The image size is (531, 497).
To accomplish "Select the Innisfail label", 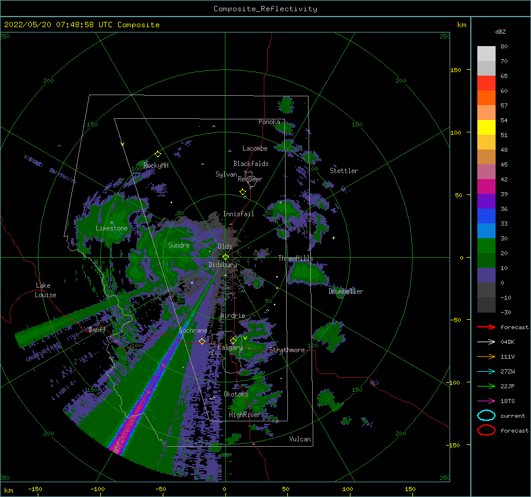I will [x=238, y=214].
